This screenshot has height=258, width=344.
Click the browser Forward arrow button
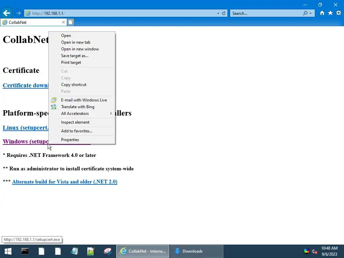(x=18, y=13)
